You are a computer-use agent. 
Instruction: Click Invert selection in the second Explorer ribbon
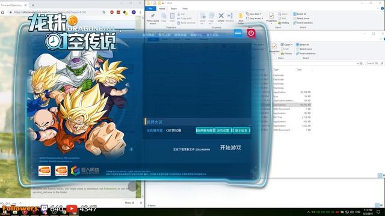pyautogui.click(x=306, y=53)
